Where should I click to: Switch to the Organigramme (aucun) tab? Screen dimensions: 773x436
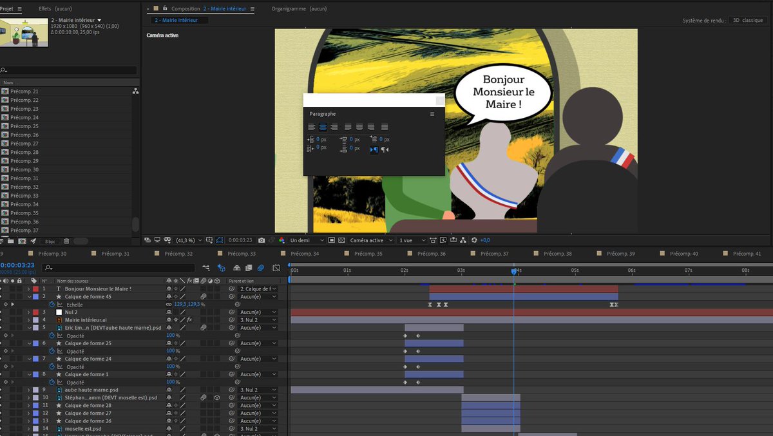click(x=299, y=9)
